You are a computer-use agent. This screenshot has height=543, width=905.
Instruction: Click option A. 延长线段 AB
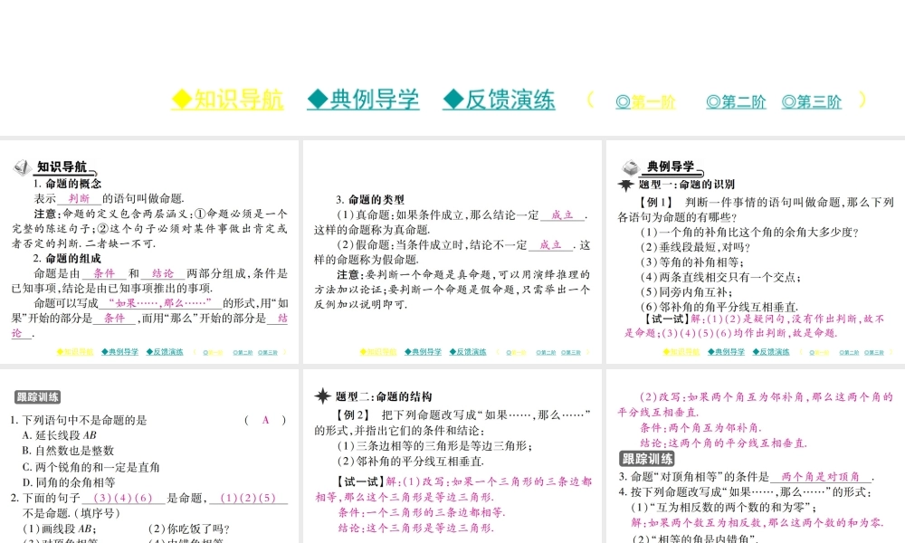pos(60,435)
